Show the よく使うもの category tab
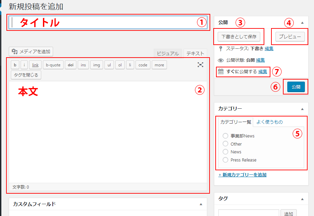This screenshot has width=314, height=216. [x=269, y=122]
